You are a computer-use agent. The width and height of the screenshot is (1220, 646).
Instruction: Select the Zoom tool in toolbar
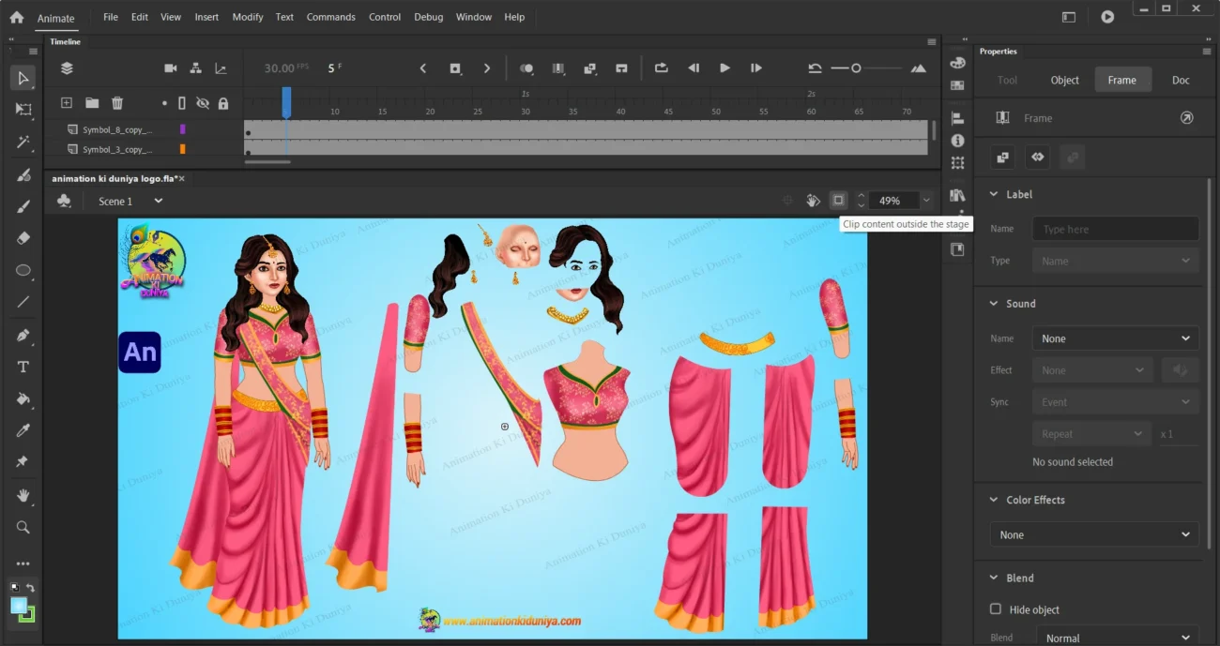click(x=23, y=527)
